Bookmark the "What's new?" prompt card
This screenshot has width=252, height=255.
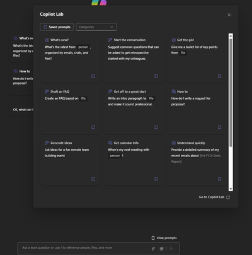pyautogui.click(x=93, y=76)
